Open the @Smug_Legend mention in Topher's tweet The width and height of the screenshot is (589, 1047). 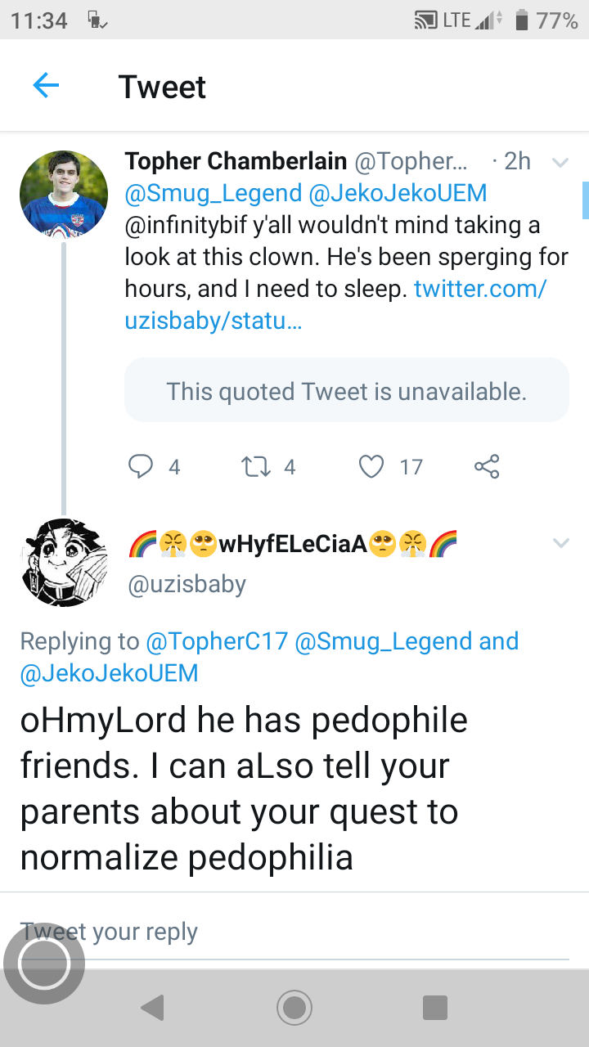(x=213, y=193)
